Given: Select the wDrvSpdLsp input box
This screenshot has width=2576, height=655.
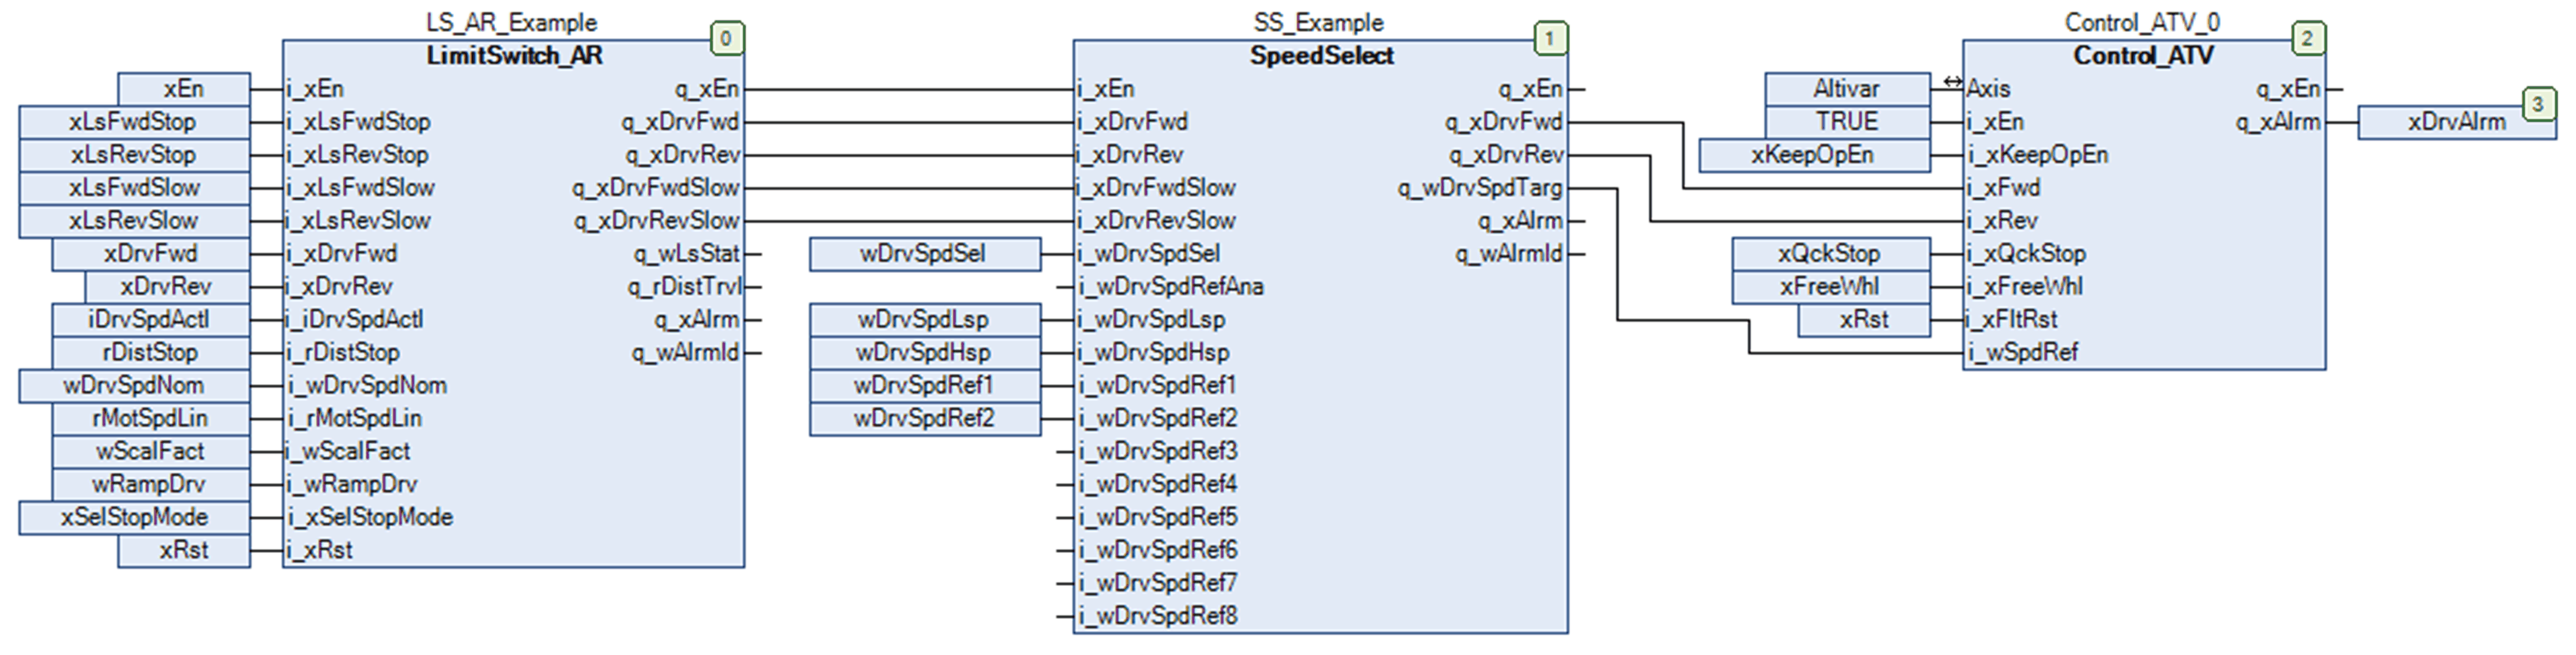Looking at the screenshot, I should point(925,320).
